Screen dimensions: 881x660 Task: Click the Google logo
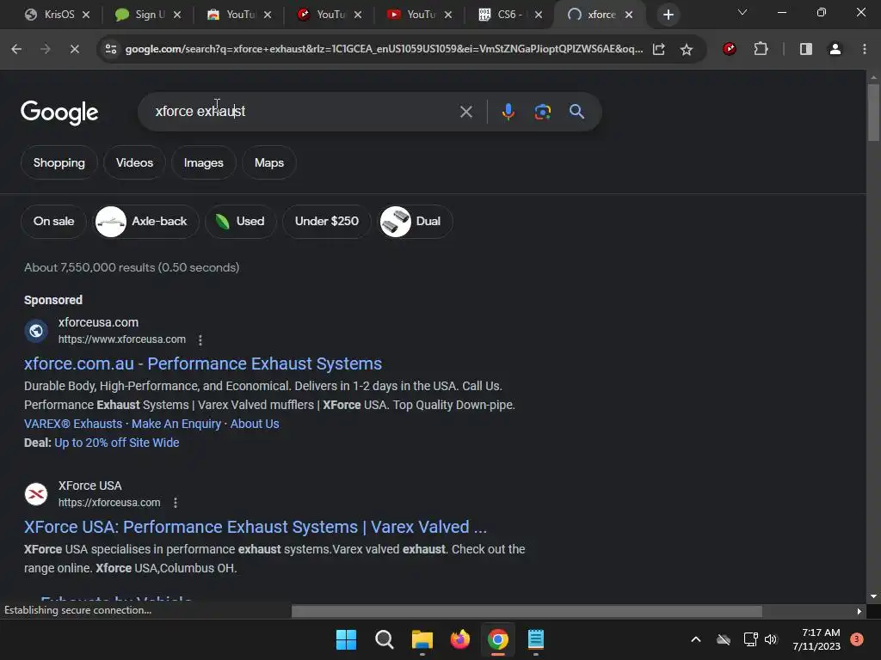click(x=59, y=113)
